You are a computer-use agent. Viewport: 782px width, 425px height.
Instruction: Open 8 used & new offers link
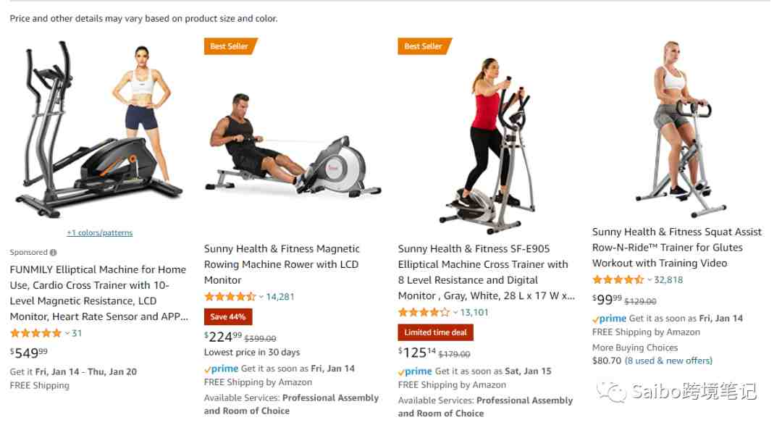(x=669, y=361)
